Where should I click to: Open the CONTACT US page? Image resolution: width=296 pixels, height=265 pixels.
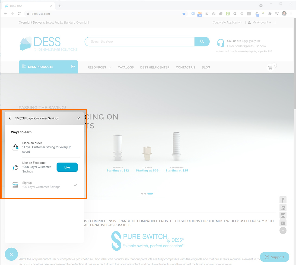coord(186,67)
